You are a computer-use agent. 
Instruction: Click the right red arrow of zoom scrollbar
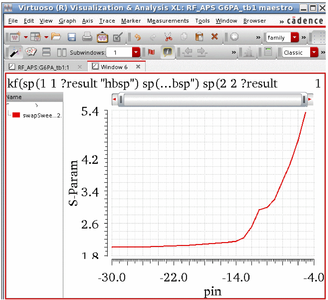tap(310, 99)
